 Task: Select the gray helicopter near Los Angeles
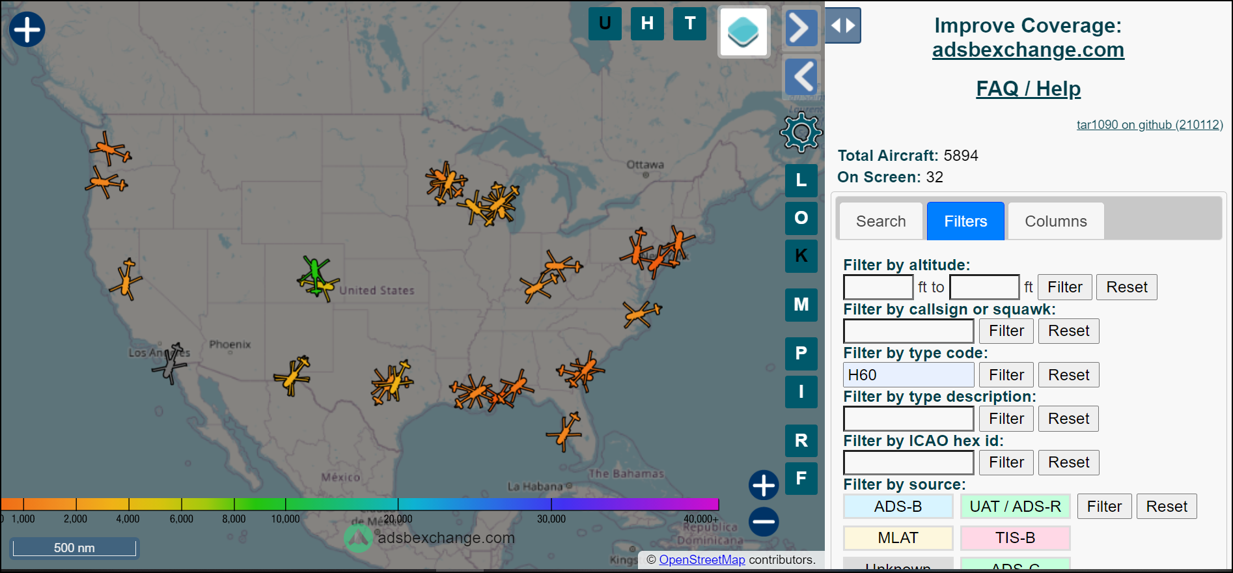(171, 363)
